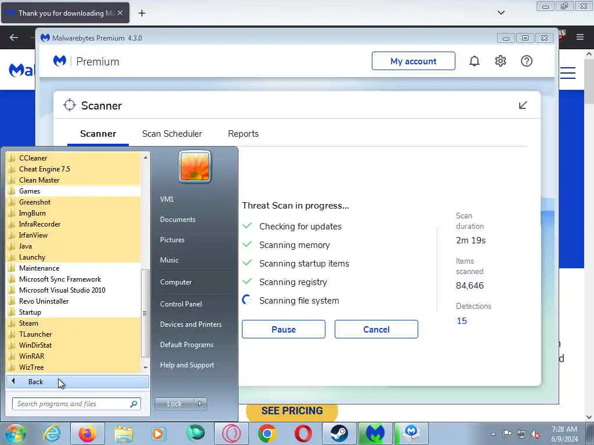
Task: Open Malwarebytes notifications bell
Action: tap(475, 61)
